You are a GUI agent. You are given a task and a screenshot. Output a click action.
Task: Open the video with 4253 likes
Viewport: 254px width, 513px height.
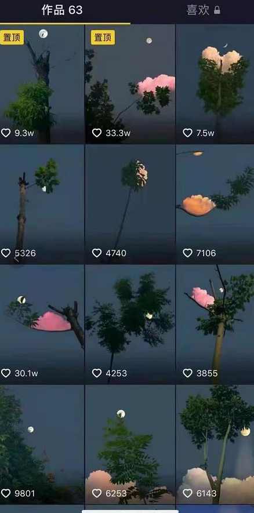pyautogui.click(x=130, y=325)
